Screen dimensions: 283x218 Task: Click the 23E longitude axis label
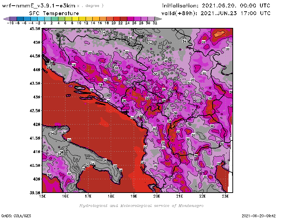225,196
